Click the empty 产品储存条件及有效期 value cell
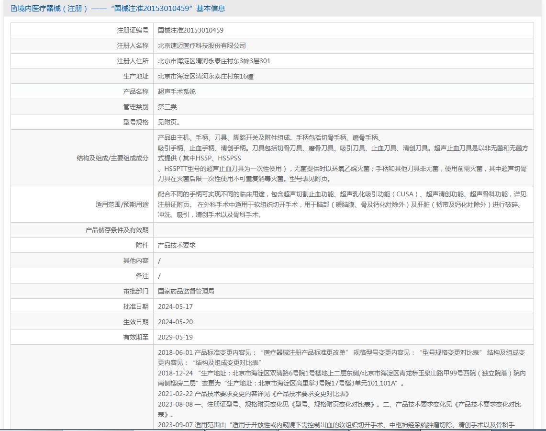 tap(343, 230)
